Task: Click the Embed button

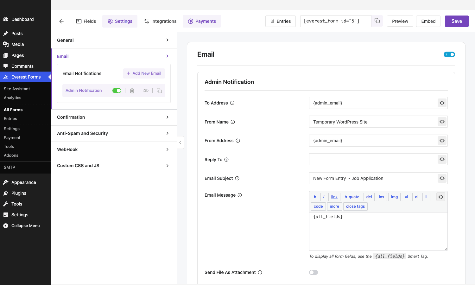Action: click(x=428, y=21)
